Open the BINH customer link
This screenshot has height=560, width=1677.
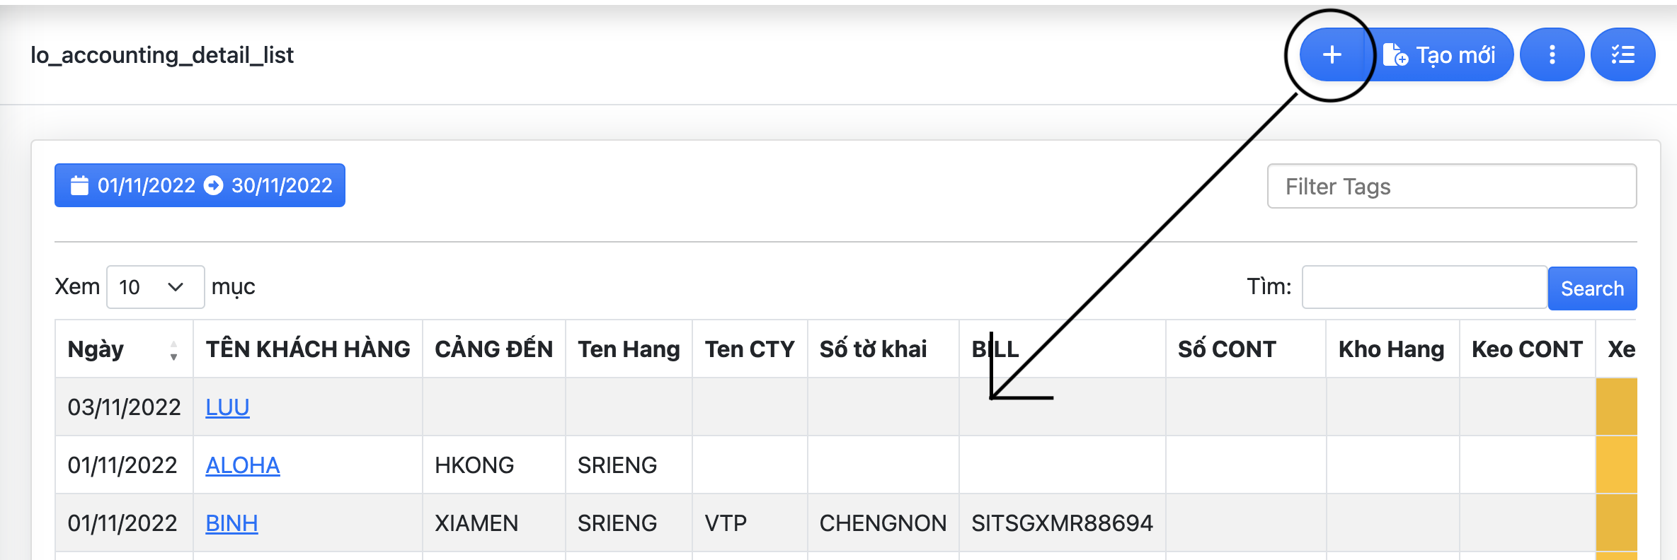pos(231,523)
